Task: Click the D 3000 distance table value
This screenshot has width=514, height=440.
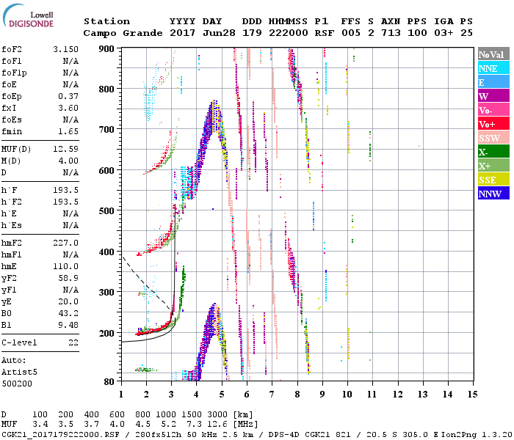Action: pyautogui.click(x=217, y=415)
